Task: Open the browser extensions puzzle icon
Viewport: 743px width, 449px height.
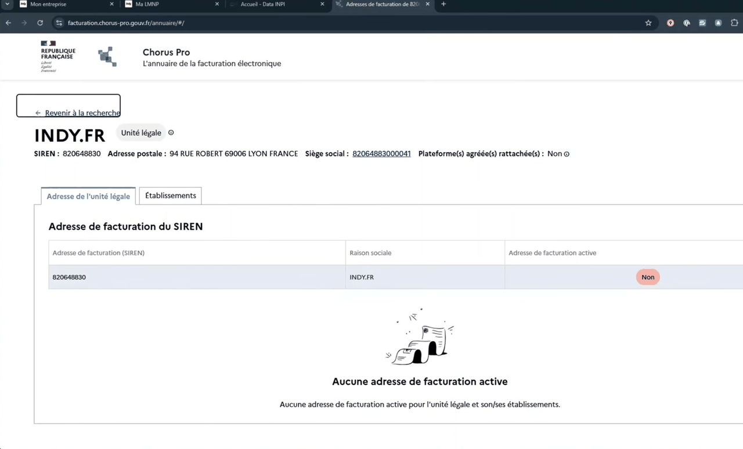Action: pos(734,23)
